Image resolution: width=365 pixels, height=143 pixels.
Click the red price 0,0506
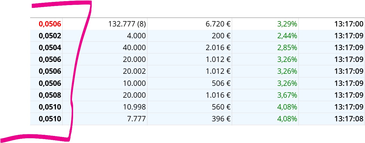pos(50,24)
